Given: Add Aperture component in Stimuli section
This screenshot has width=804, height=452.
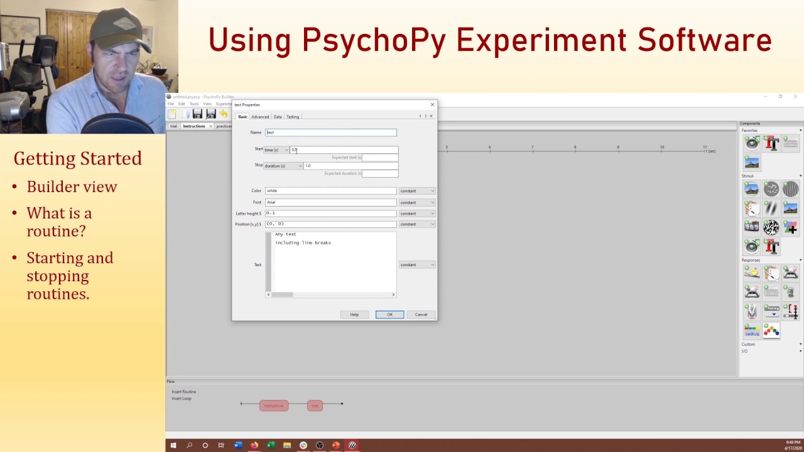Looking at the screenshot, I should pyautogui.click(x=752, y=188).
